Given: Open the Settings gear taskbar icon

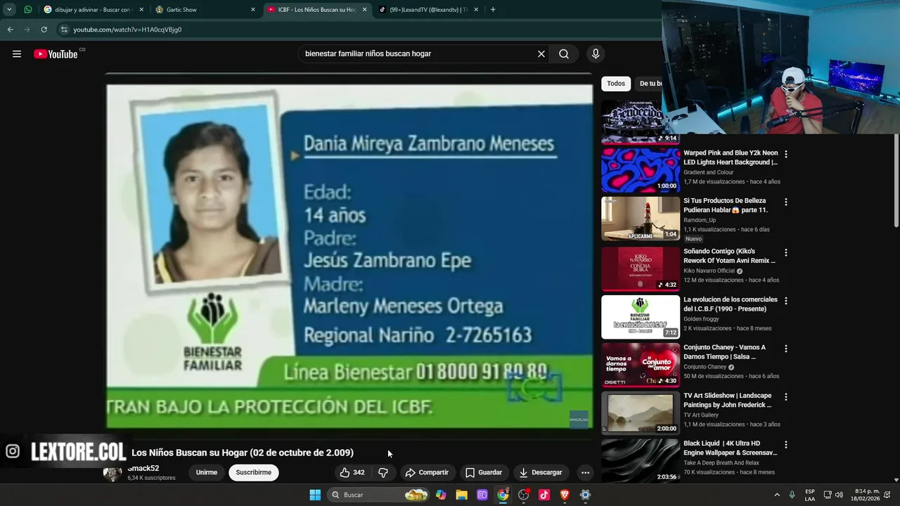Looking at the screenshot, I should (x=585, y=495).
